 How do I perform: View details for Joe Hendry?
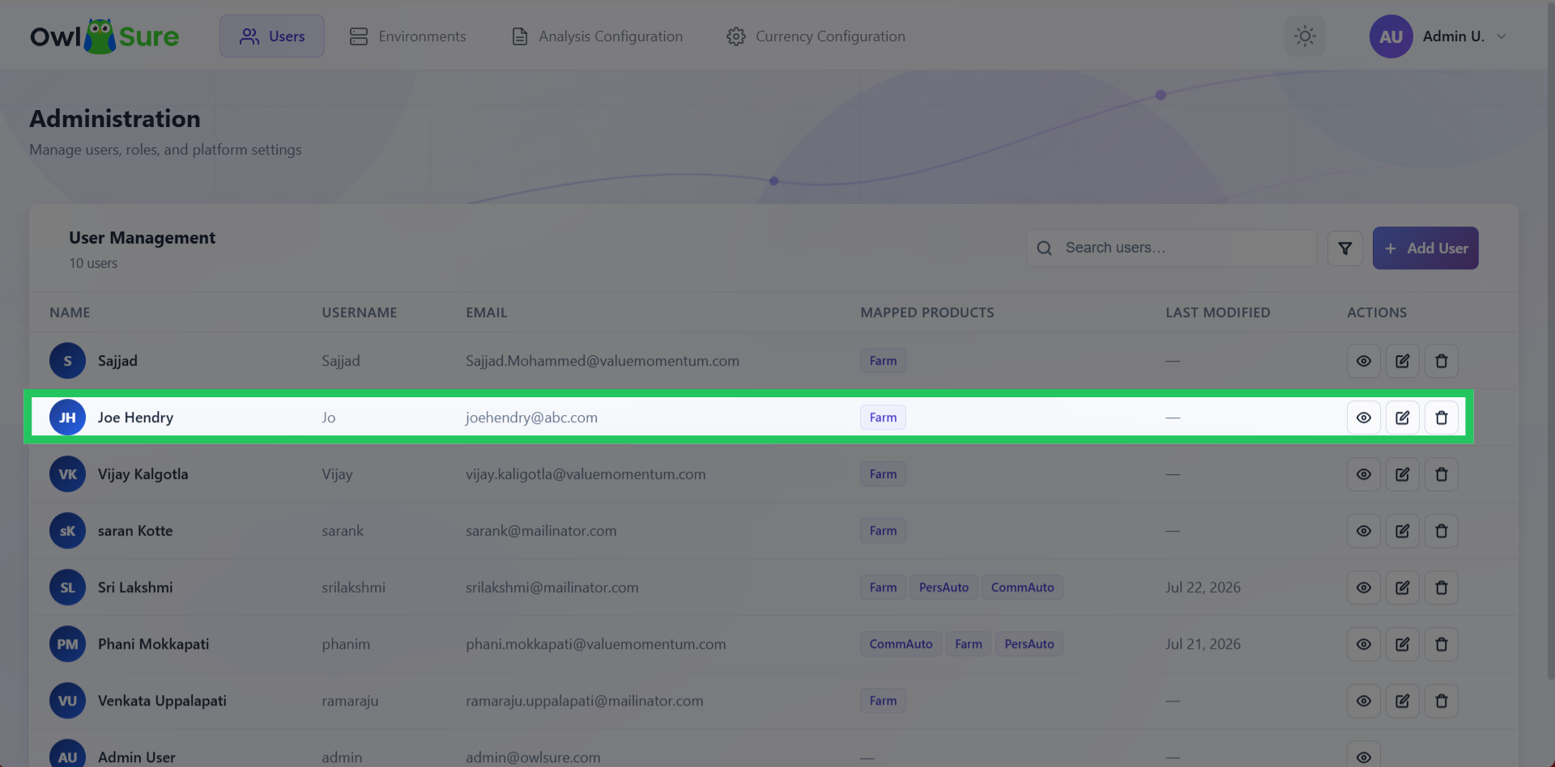pyautogui.click(x=1364, y=417)
